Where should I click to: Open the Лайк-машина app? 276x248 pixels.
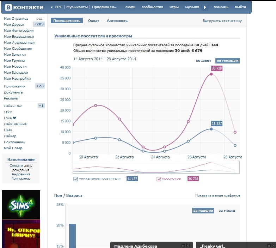(15, 124)
